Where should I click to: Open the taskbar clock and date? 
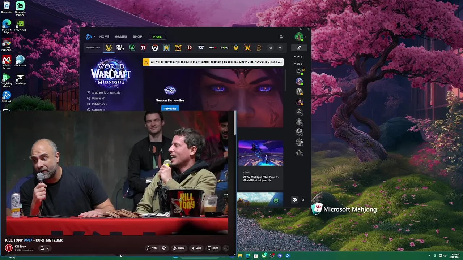click(455, 256)
